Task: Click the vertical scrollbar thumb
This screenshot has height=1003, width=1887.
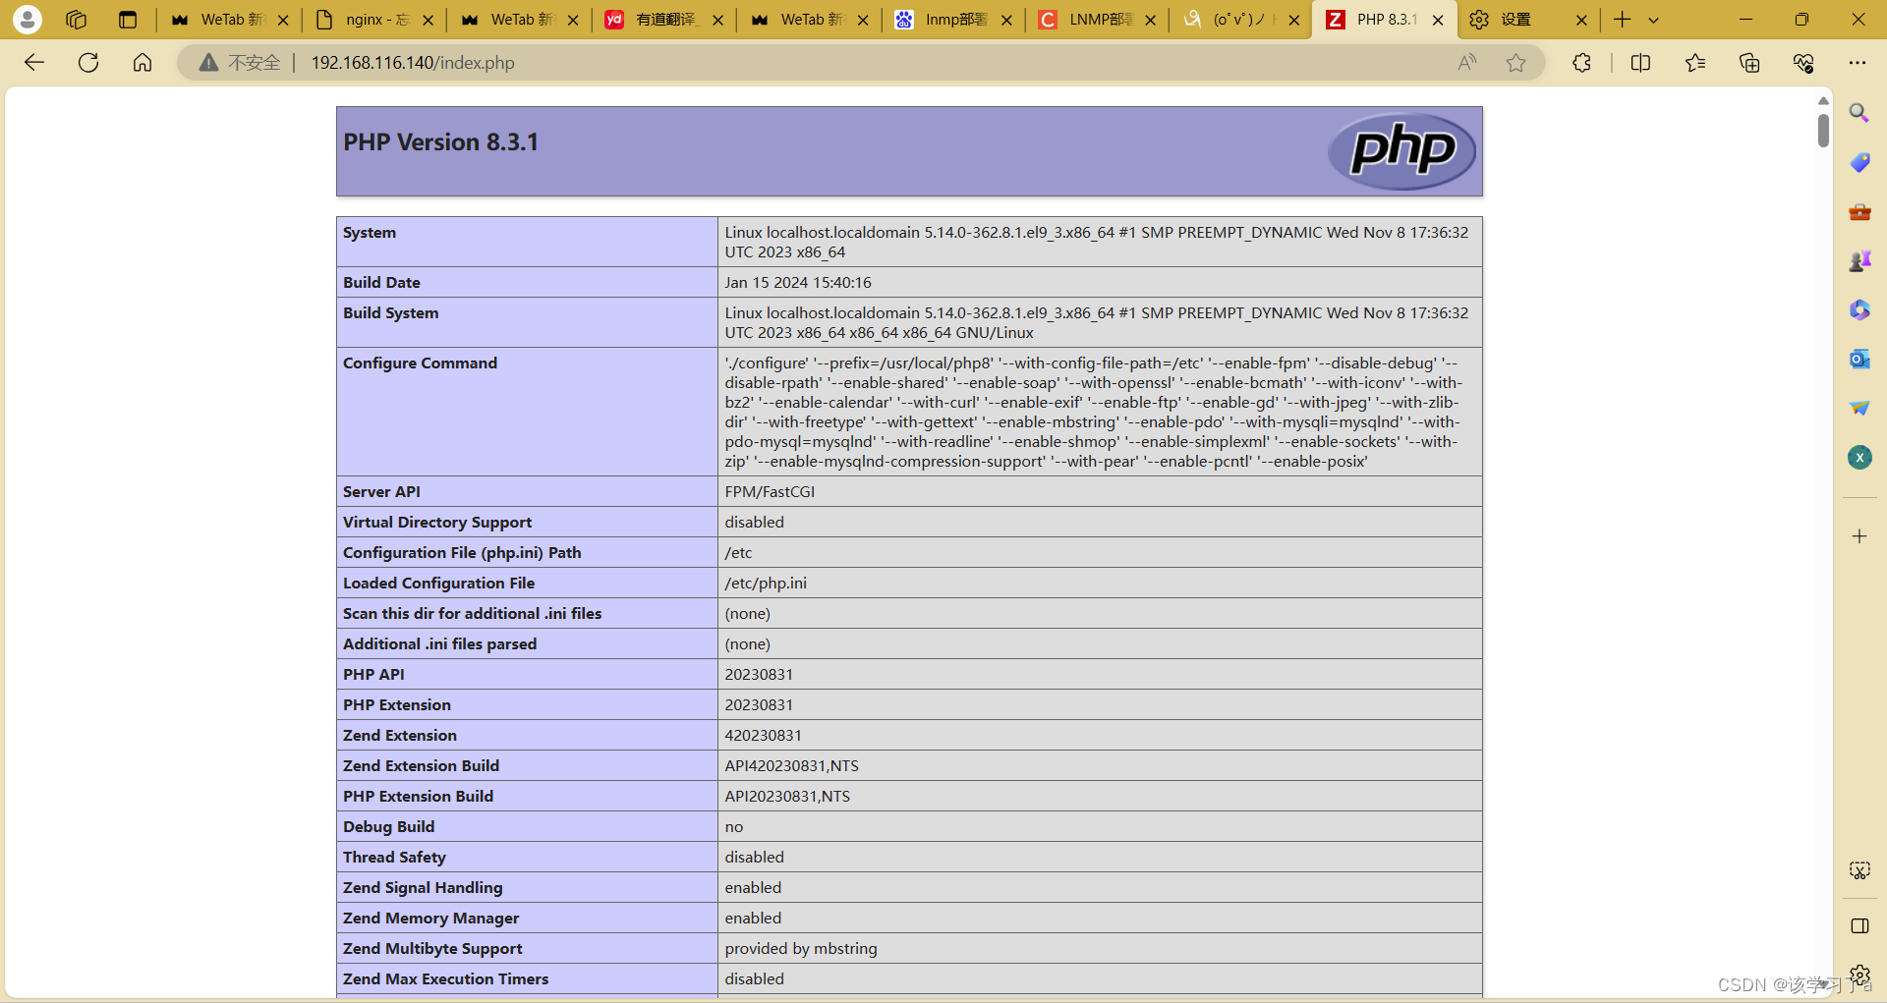Action: pos(1823,131)
